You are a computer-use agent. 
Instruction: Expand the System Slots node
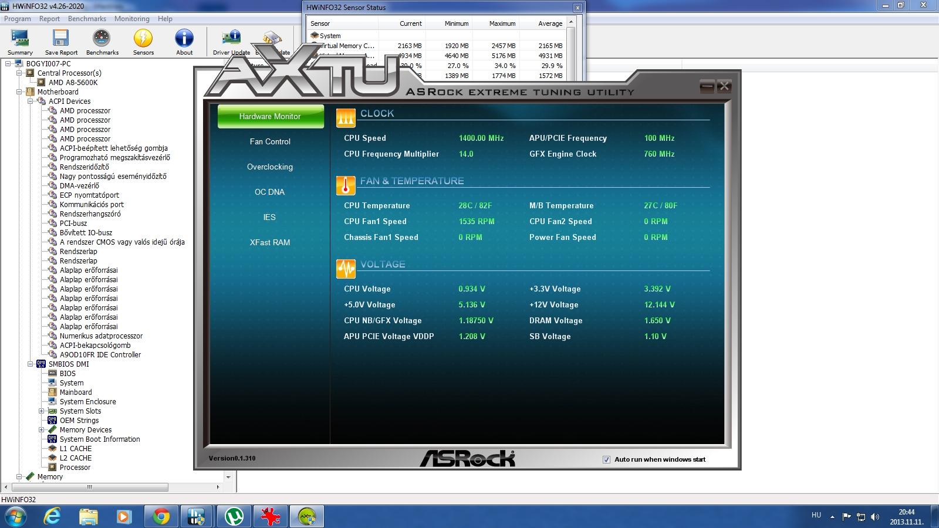click(x=42, y=411)
